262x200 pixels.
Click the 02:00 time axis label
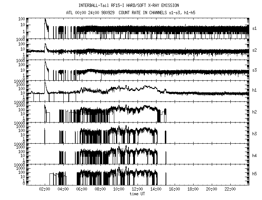click(x=44, y=189)
